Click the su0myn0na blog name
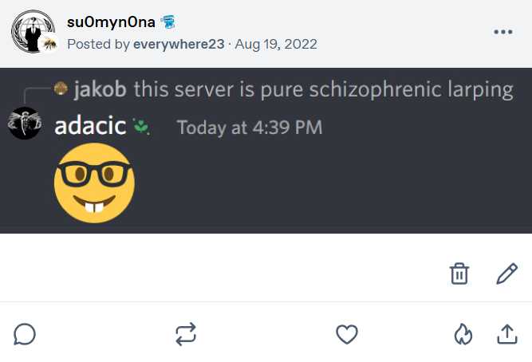Image resolution: width=532 pixels, height=362 pixels. [x=111, y=22]
